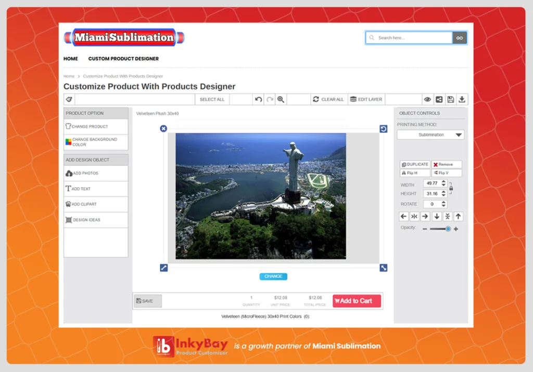533x372 pixels.
Task: Delete image using the blue X handle
Action: coord(163,128)
